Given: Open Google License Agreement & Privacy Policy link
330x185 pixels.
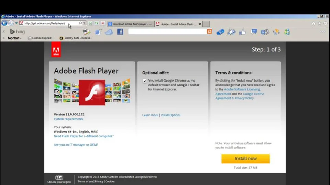Looking at the screenshot, I should coord(240,96).
